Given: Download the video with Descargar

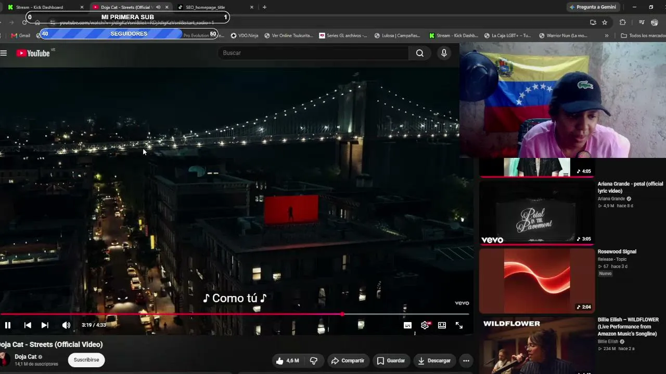Looking at the screenshot, I should [434, 360].
